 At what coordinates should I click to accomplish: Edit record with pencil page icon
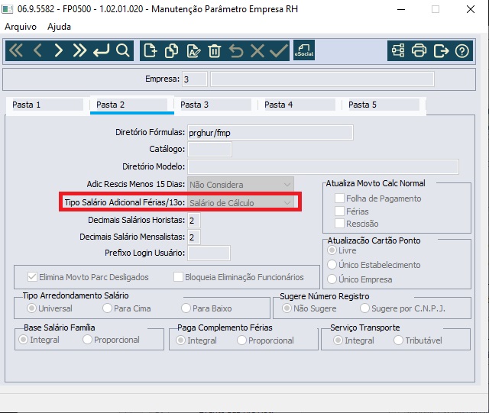(x=193, y=50)
